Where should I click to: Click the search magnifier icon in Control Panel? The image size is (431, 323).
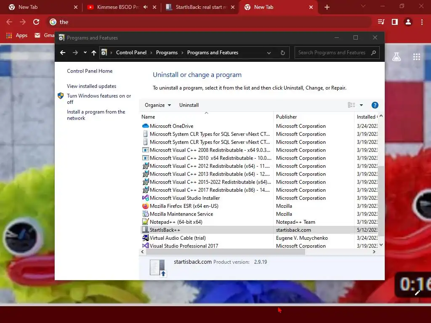pyautogui.click(x=373, y=53)
